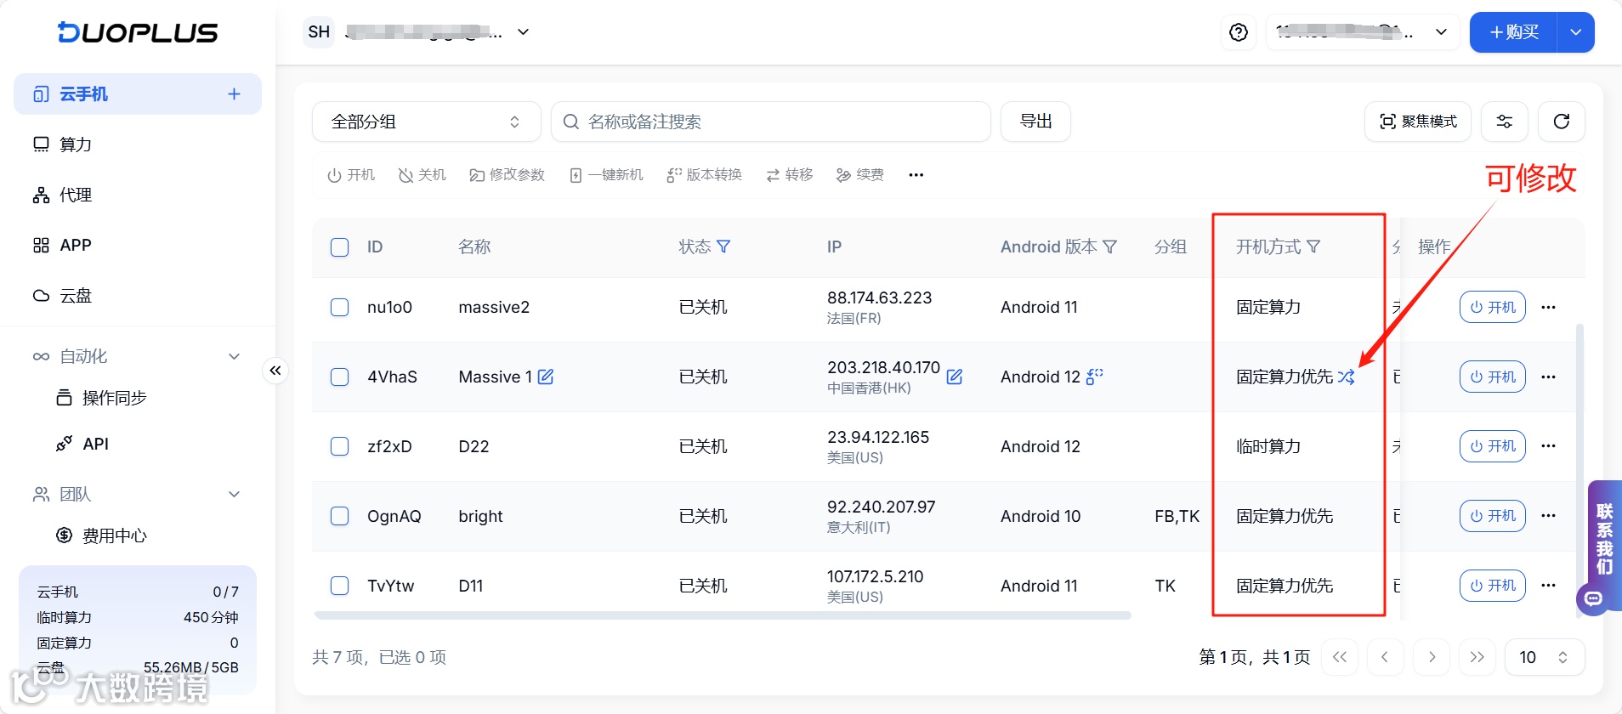
Task: Filter the 状态 column
Action: click(724, 246)
